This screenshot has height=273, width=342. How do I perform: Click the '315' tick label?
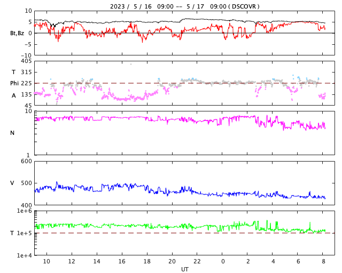(x=26, y=72)
